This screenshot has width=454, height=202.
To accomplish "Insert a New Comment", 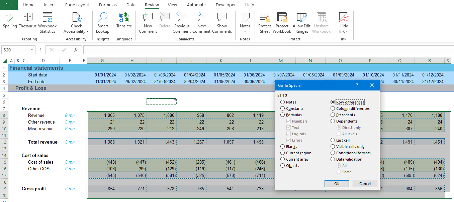I will 148,22.
